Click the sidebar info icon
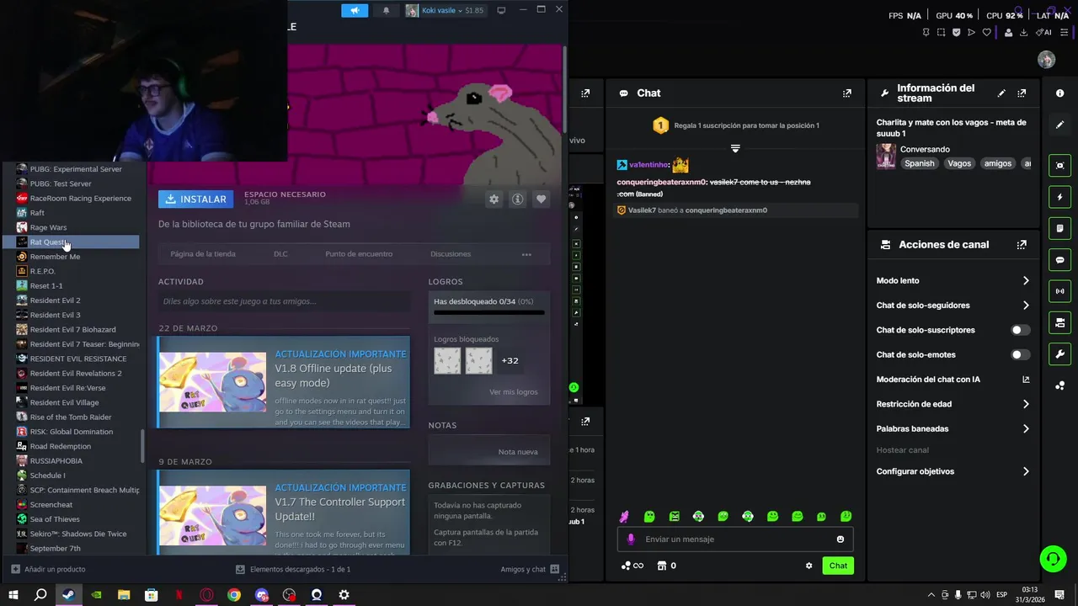Screen dimensions: 1078x606 [x=1060, y=93]
